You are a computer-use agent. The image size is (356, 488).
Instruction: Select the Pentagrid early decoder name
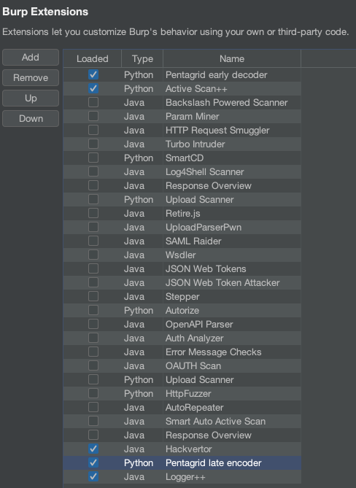(216, 74)
